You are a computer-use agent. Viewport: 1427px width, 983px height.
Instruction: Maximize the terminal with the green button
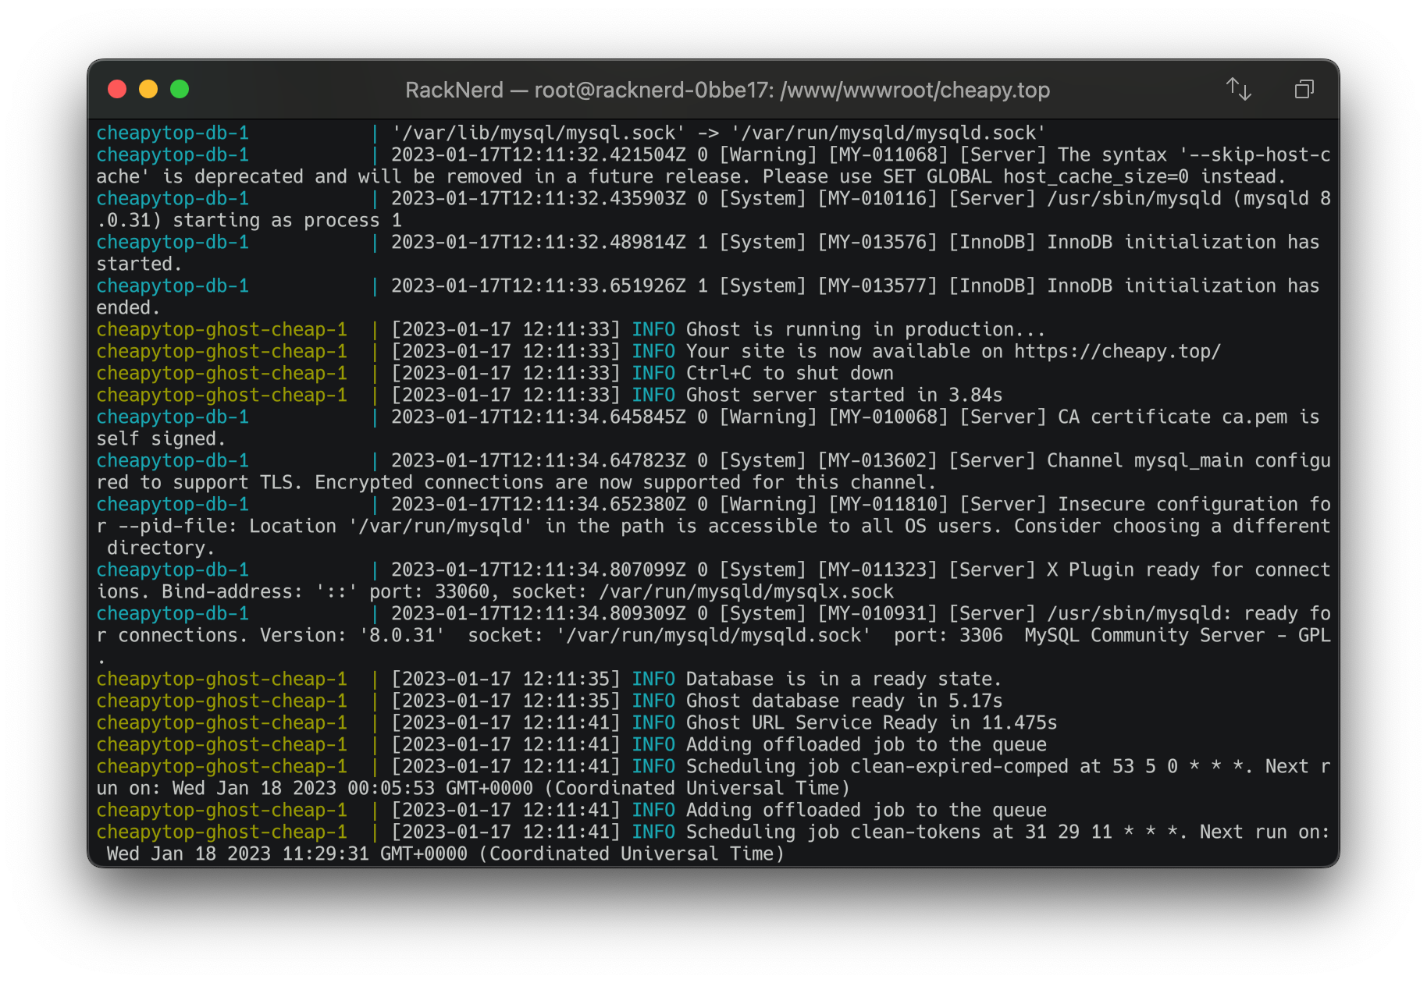click(x=180, y=89)
